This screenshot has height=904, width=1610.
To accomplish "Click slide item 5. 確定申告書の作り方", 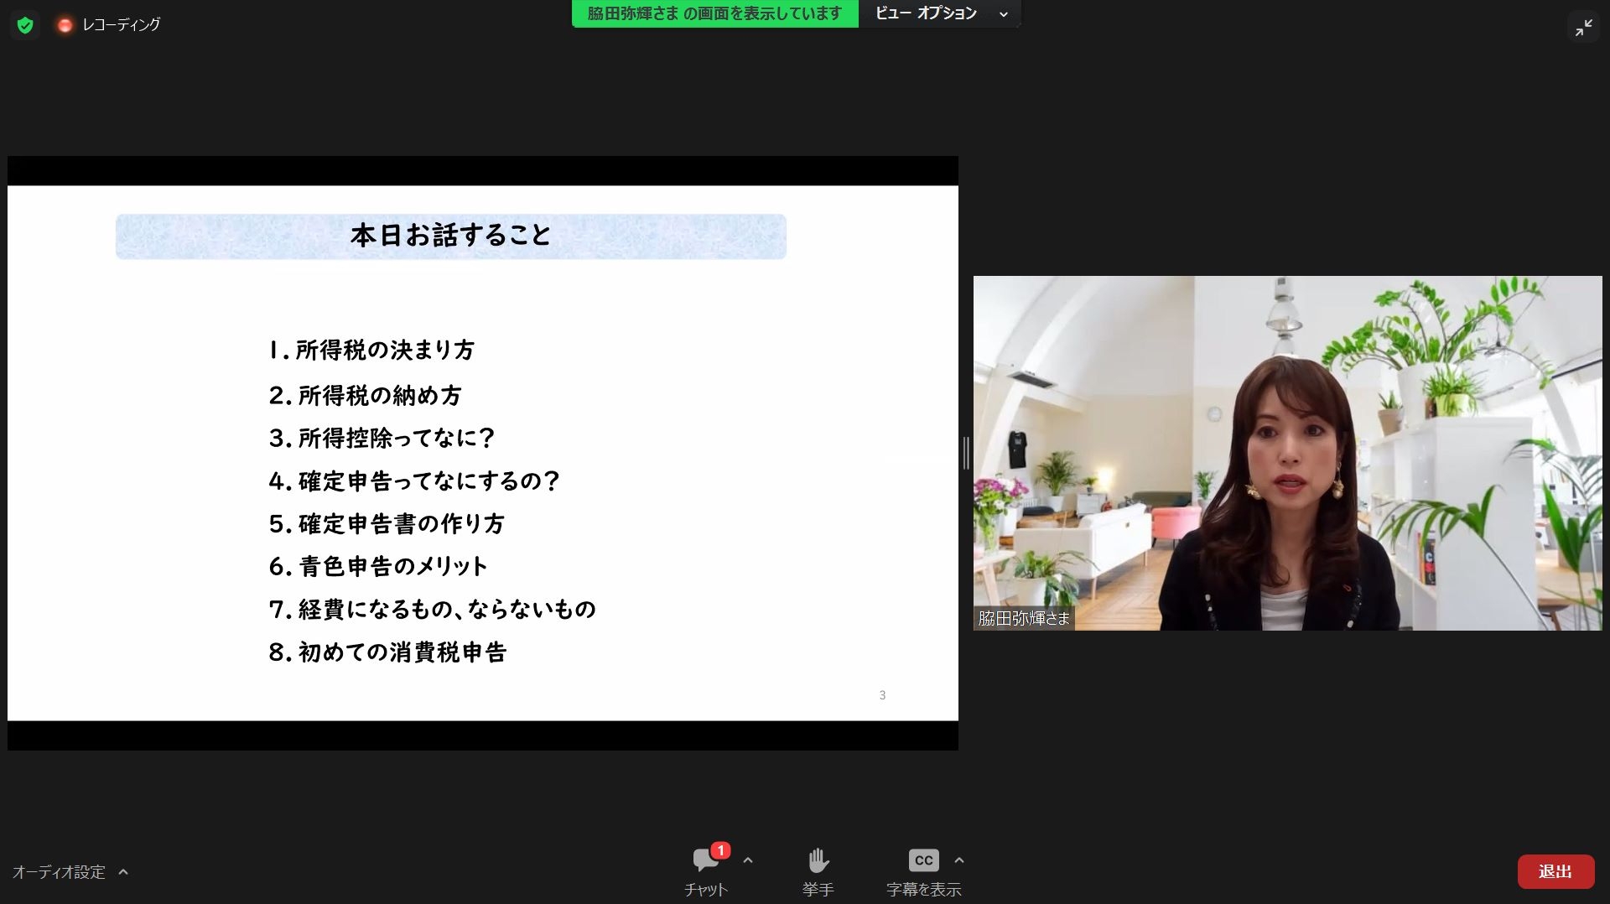I will click(x=387, y=524).
